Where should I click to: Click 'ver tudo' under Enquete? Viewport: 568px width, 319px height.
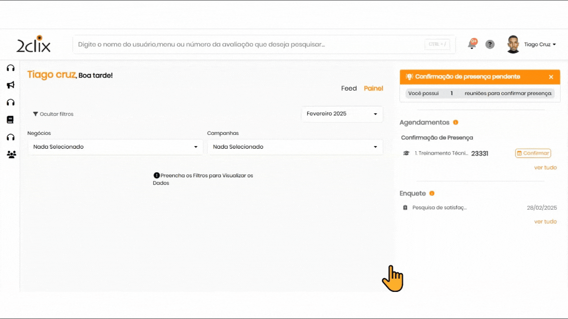[x=545, y=222]
